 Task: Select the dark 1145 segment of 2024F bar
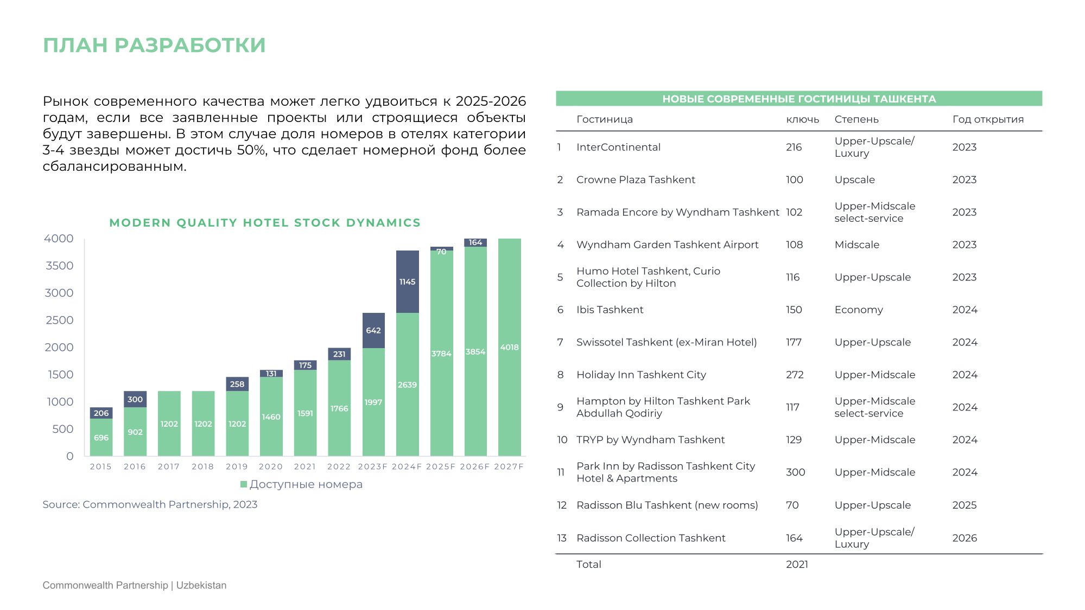[x=407, y=282]
